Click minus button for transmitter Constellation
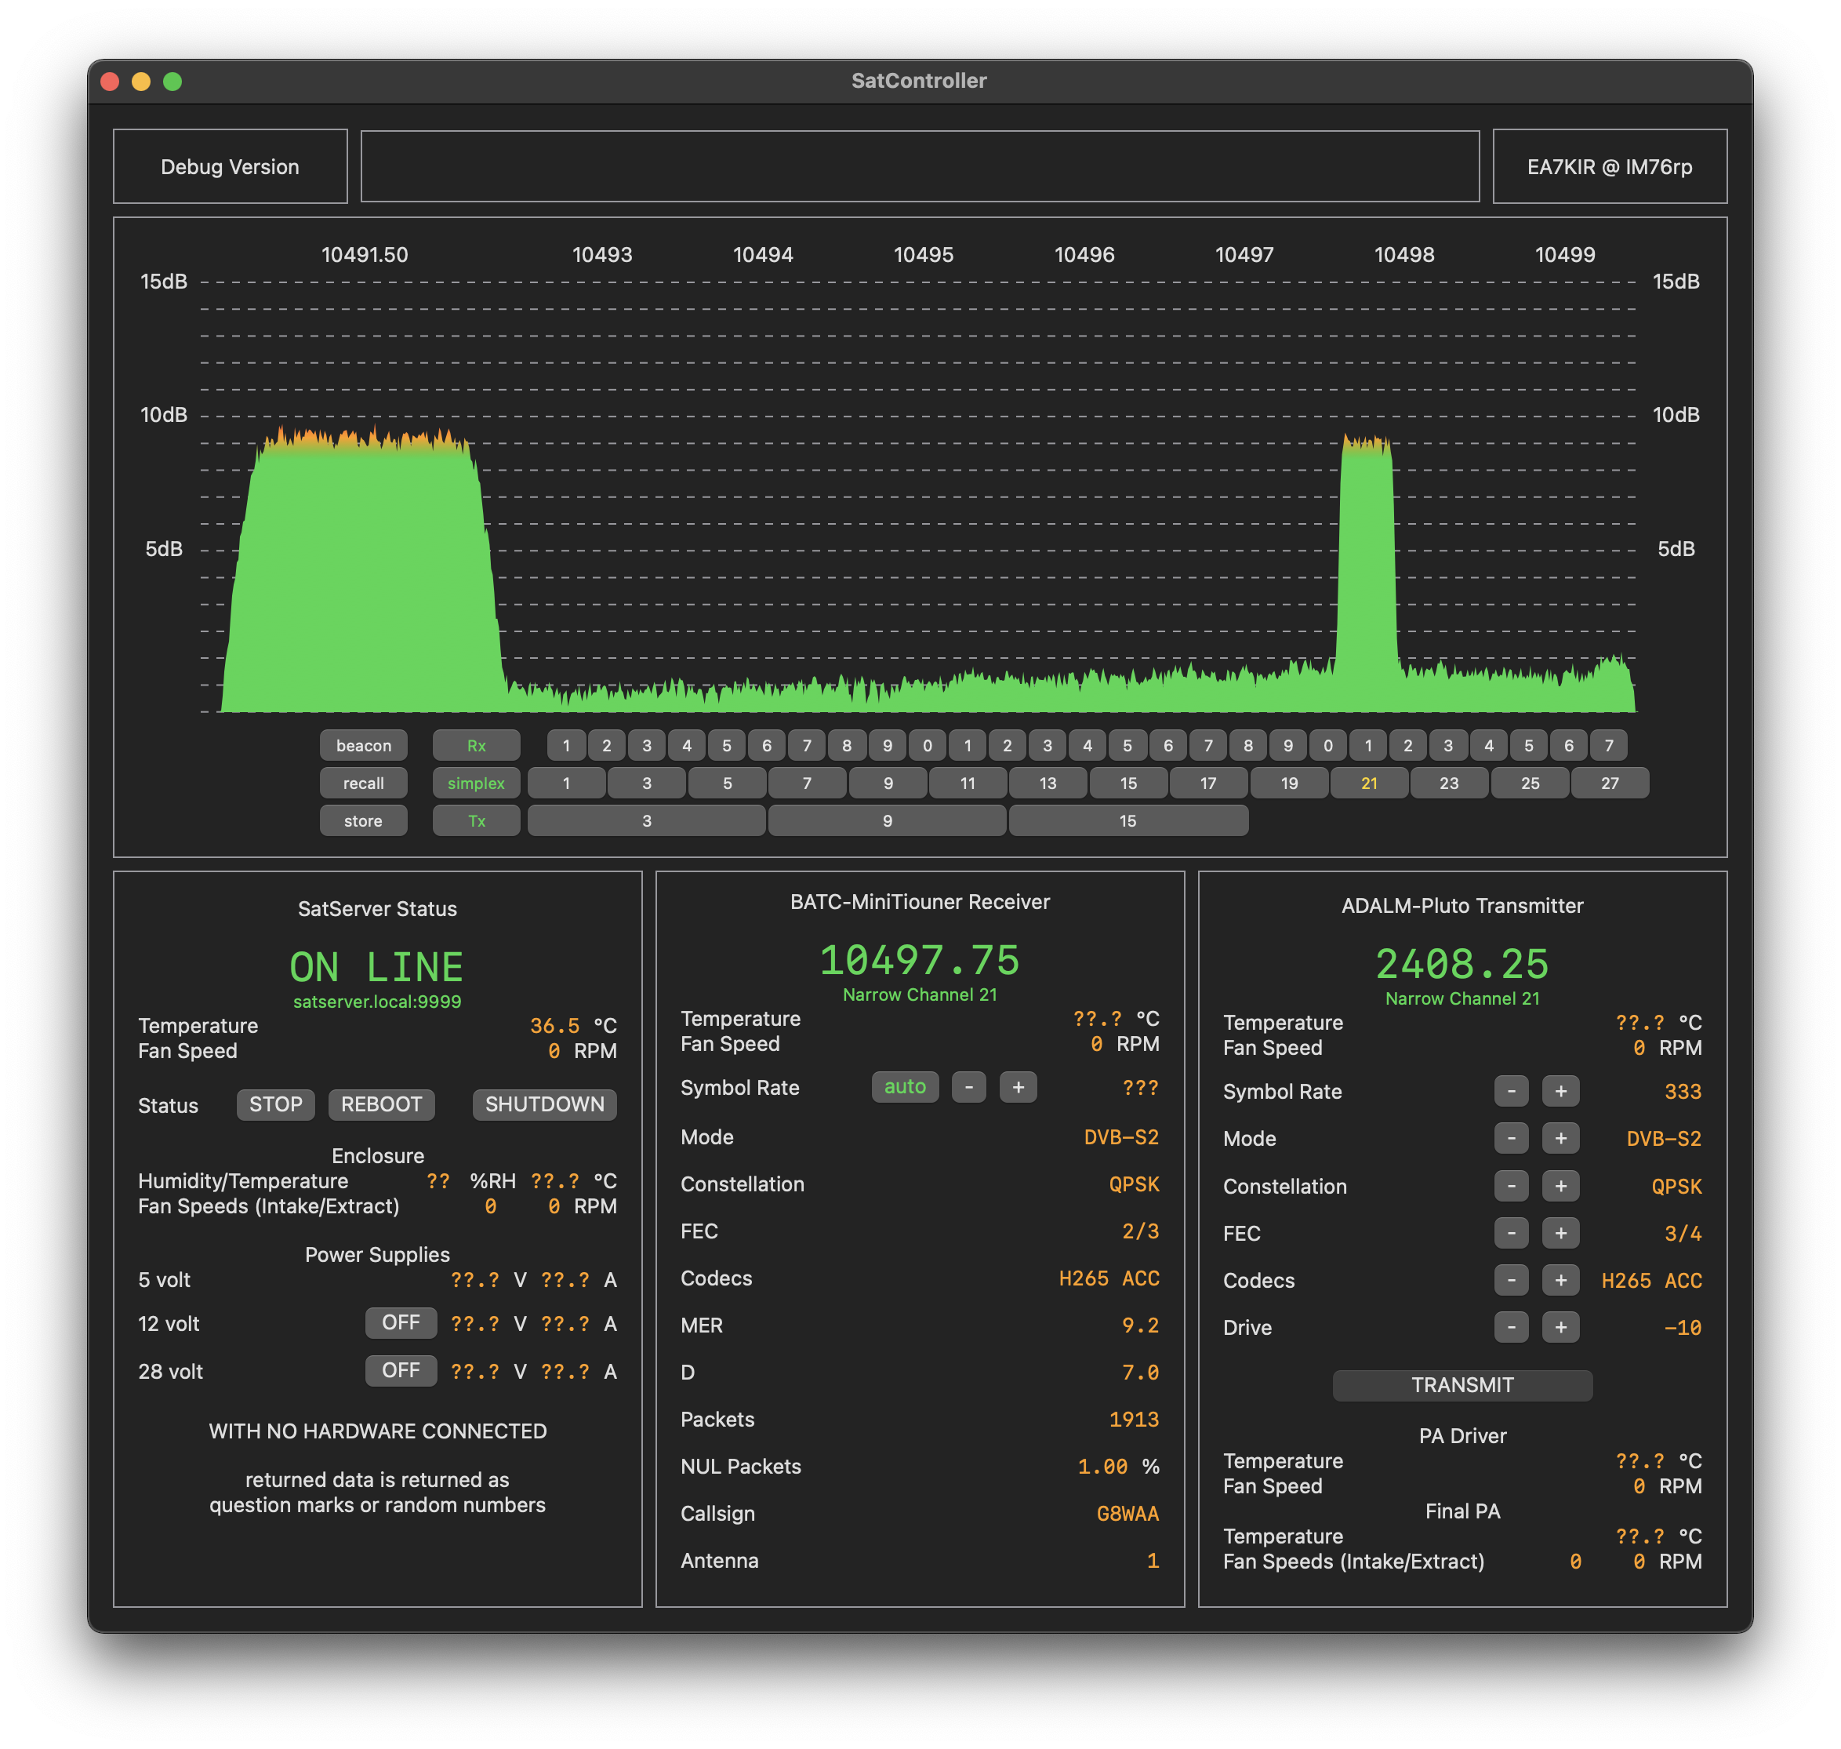 point(1510,1186)
